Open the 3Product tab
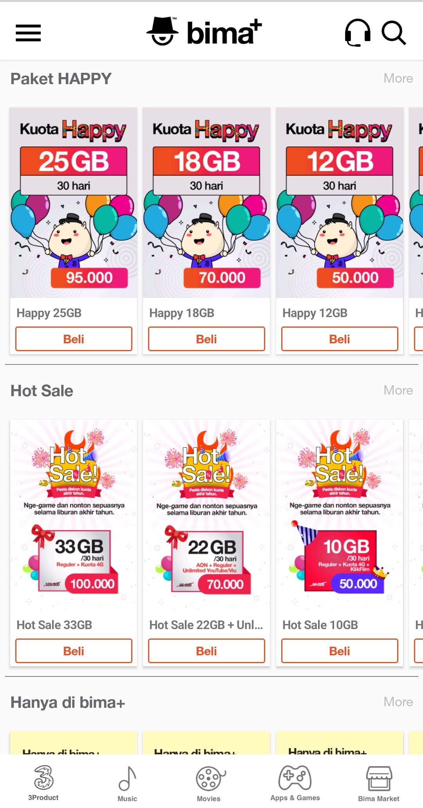Image resolution: width=423 pixels, height=808 pixels. pos(43,783)
